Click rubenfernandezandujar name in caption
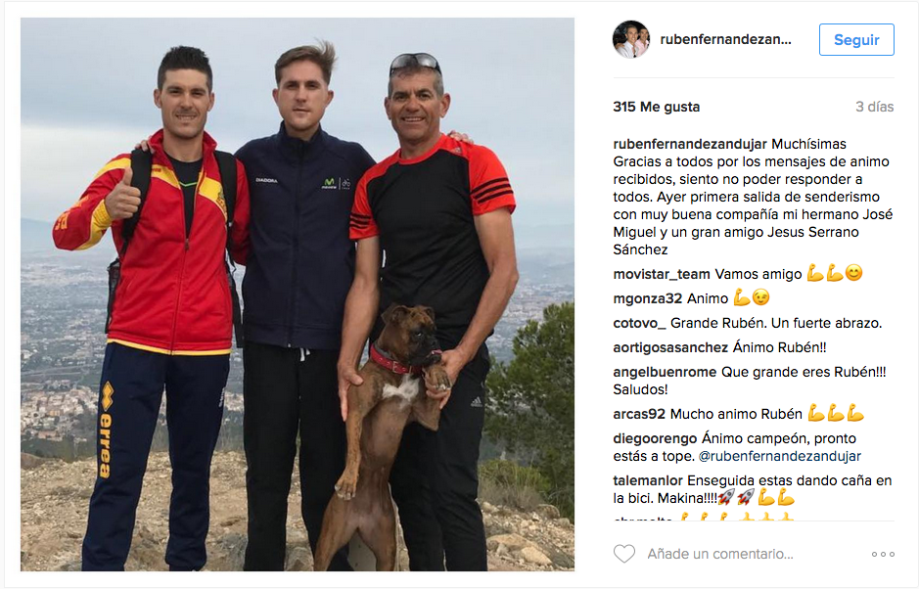Screen dimensions: 919x589 [x=690, y=144]
